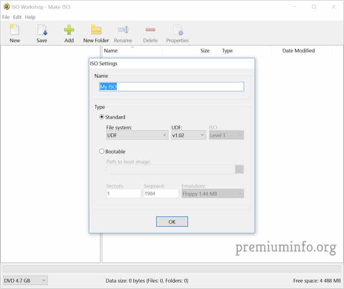Expand the UDF version dropdown

[188, 135]
